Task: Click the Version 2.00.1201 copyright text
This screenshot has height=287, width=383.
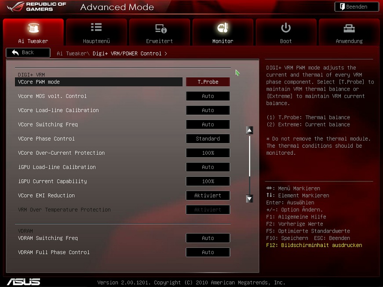Action: (191, 283)
